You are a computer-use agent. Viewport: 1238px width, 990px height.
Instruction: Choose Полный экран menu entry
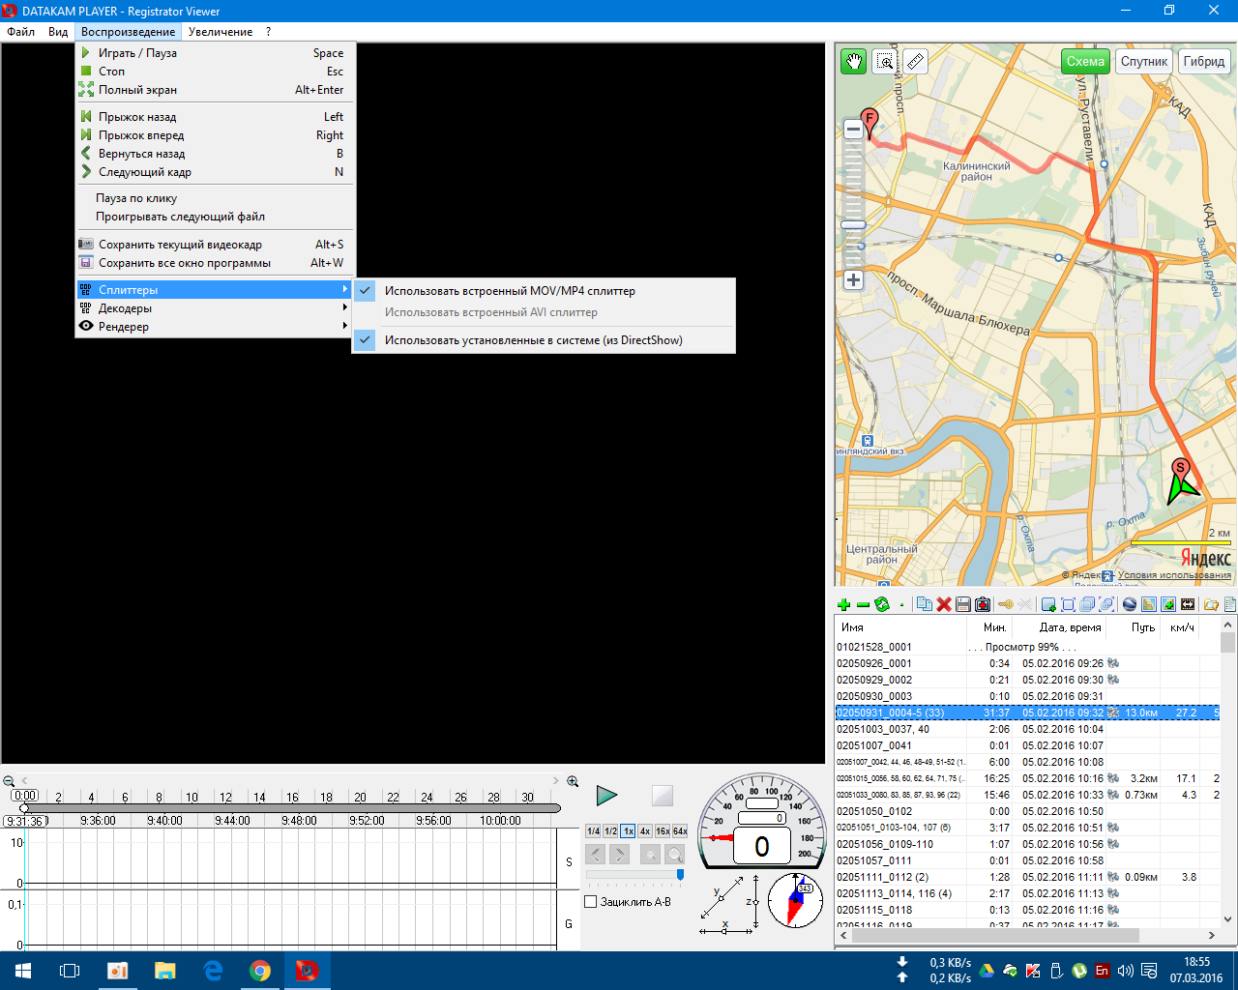click(137, 90)
